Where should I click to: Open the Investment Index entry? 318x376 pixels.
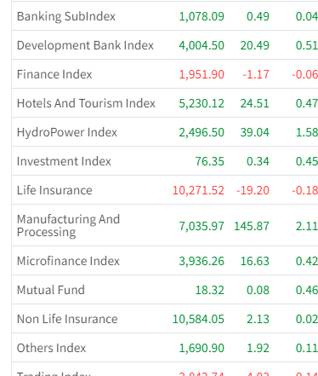coord(64,161)
